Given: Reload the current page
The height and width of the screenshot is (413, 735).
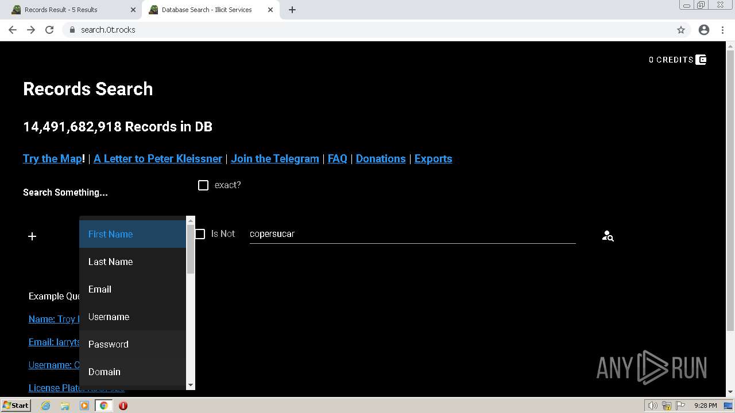Looking at the screenshot, I should (x=49, y=30).
